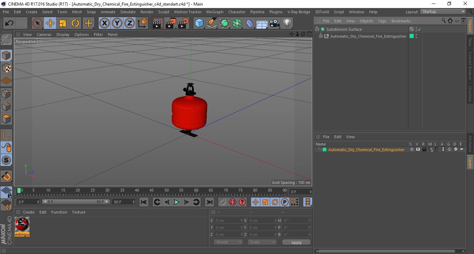Open the MoGraph menu
The image size is (474, 254).
pyautogui.click(x=215, y=12)
